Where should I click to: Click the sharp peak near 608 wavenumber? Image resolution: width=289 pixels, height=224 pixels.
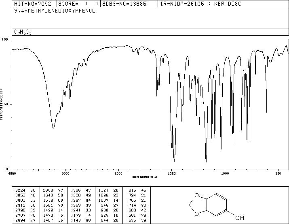[x=267, y=112]
